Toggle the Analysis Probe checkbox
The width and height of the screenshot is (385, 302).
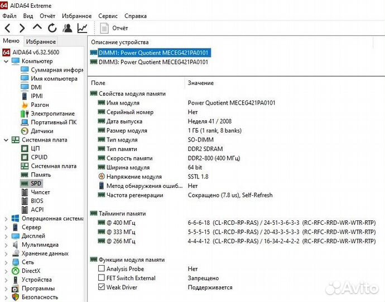[x=102, y=268]
